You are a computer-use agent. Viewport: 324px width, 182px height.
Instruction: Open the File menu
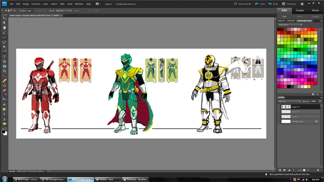pyautogui.click(x=12, y=4)
